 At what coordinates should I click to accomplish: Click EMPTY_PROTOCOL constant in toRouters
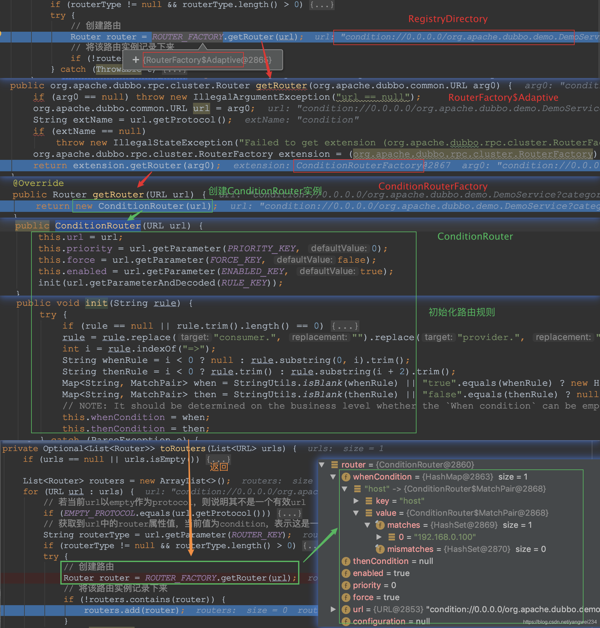99,513
